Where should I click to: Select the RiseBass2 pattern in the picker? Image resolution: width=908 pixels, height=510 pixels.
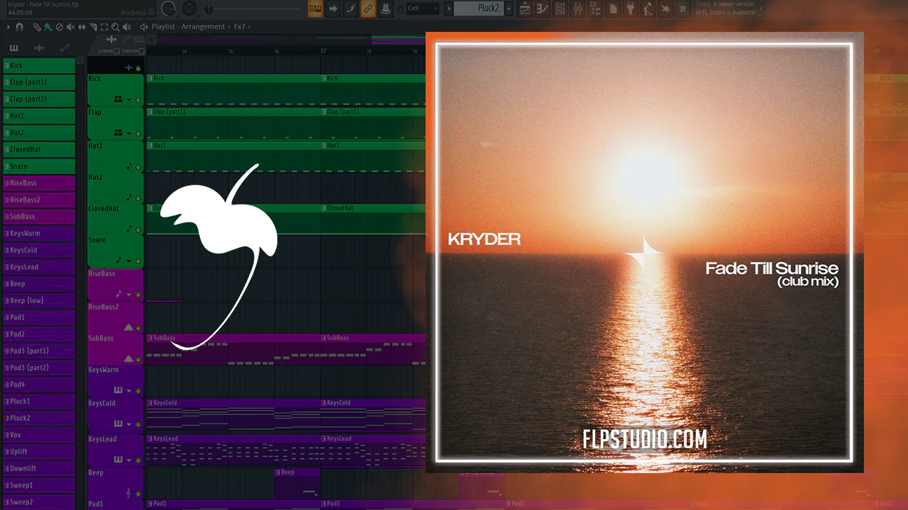click(39, 200)
